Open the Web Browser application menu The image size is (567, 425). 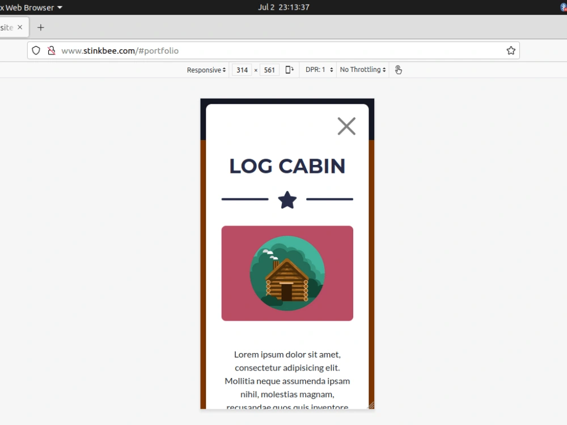31,7
